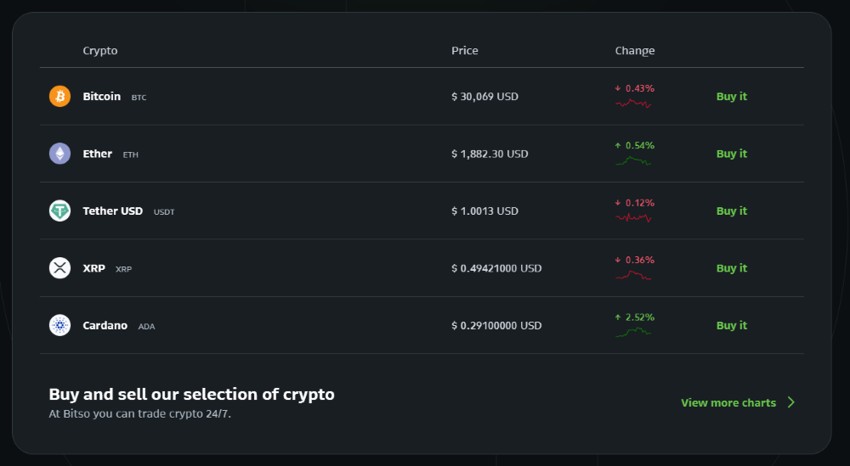
Task: Open Ether's green sparkline chart
Action: click(633, 160)
